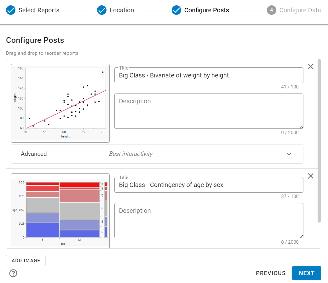Click the help question mark icon

(13, 273)
